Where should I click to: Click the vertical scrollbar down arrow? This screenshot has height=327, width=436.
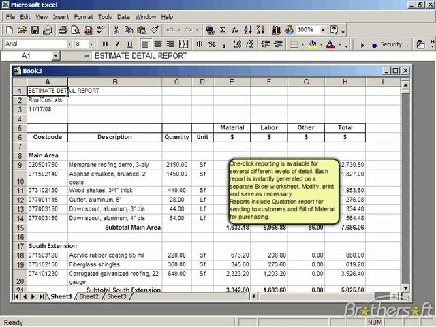click(x=406, y=288)
